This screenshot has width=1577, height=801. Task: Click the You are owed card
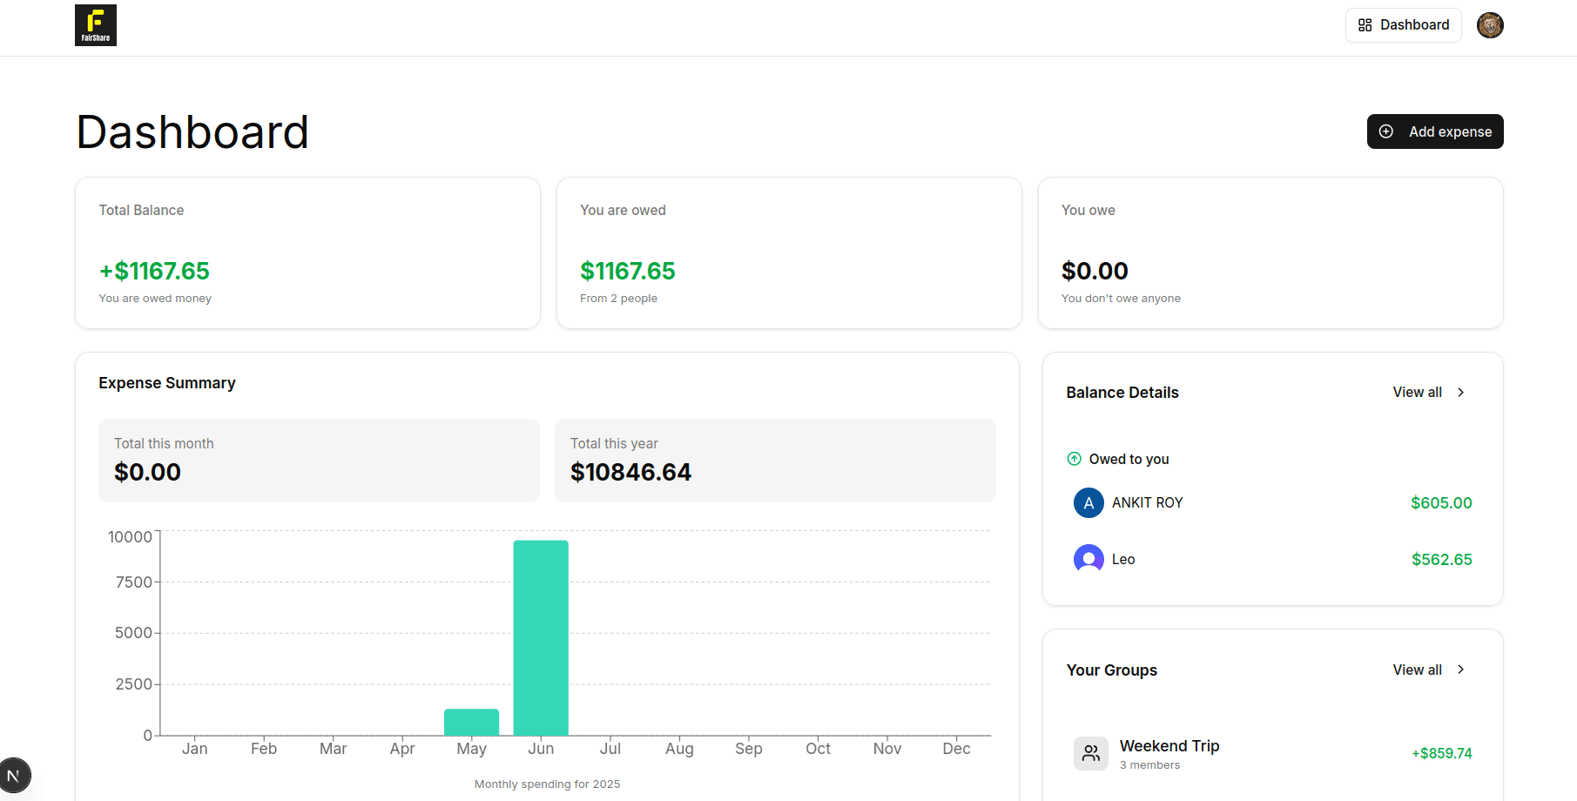click(788, 253)
